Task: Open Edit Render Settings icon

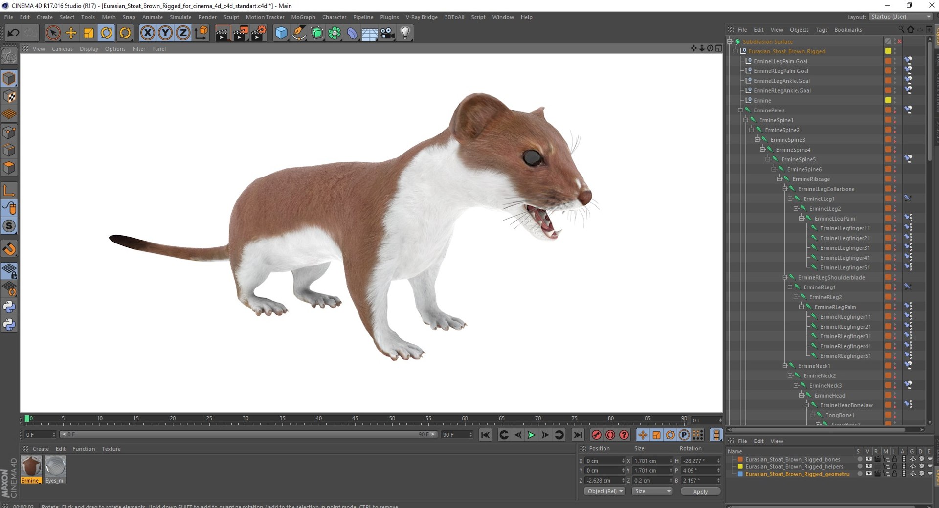Action: 259,33
